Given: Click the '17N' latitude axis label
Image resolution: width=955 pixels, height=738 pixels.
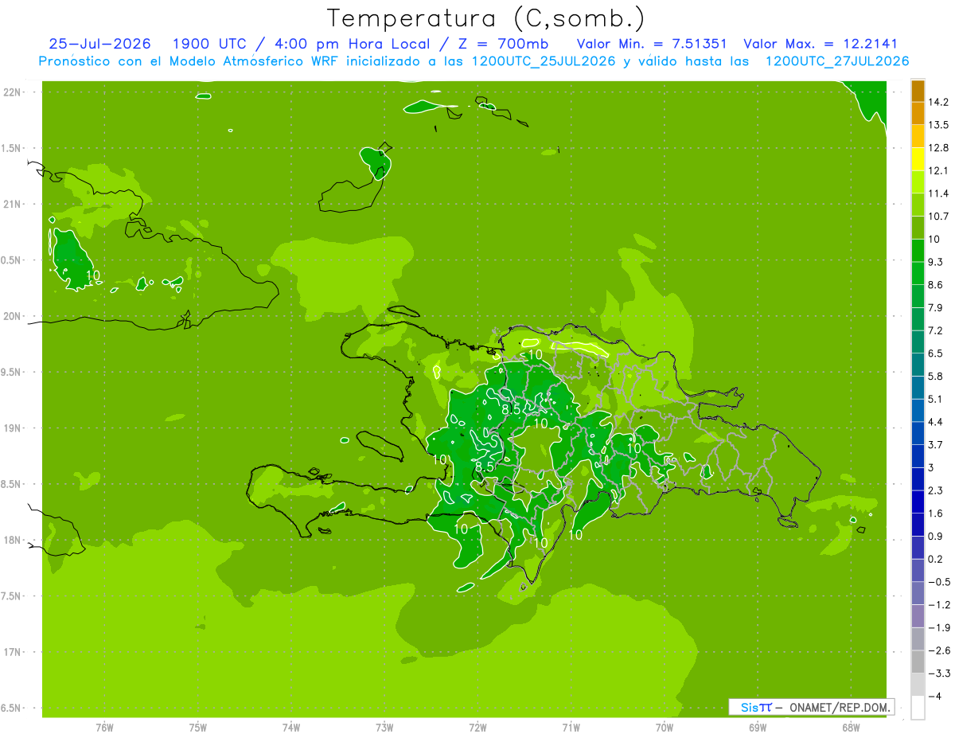Looking at the screenshot, I should pyautogui.click(x=12, y=653).
